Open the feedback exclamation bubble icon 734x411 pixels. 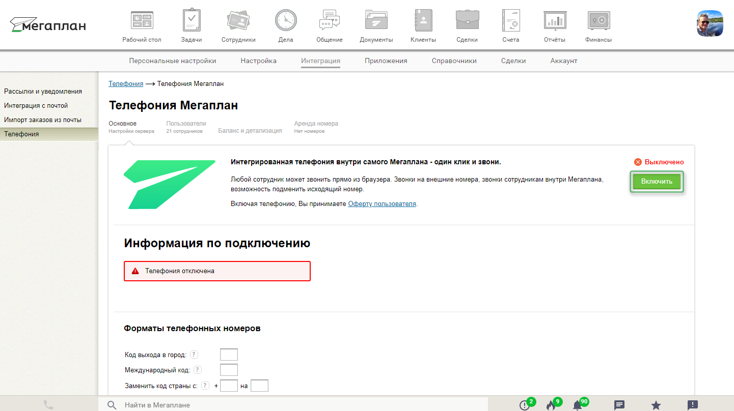[693, 405]
